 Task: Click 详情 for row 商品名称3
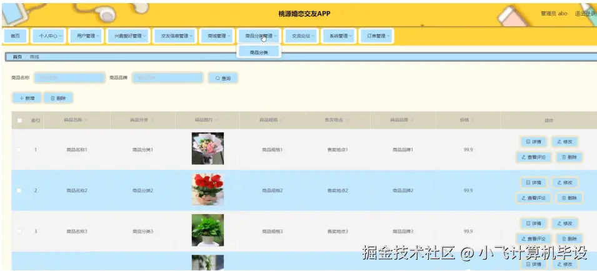click(533, 224)
